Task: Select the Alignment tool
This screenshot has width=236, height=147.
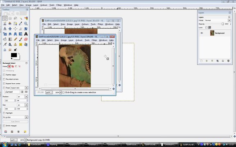Action: pyautogui.click(x=15, y=29)
